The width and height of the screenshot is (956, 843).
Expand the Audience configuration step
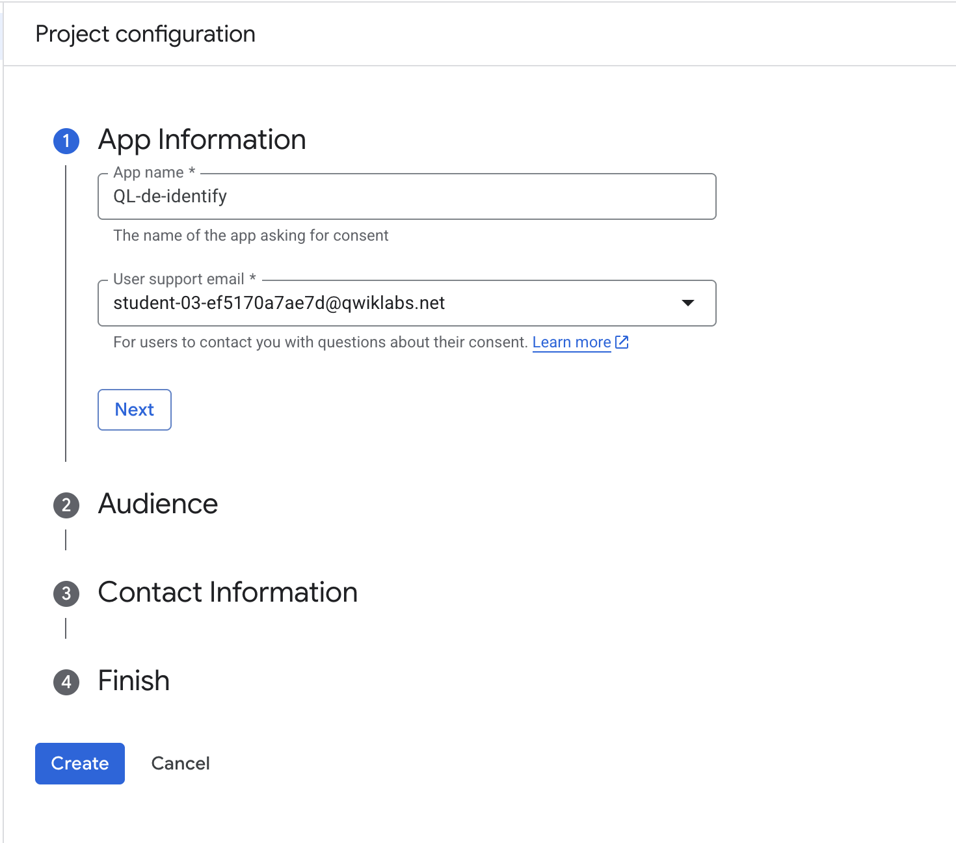point(157,504)
